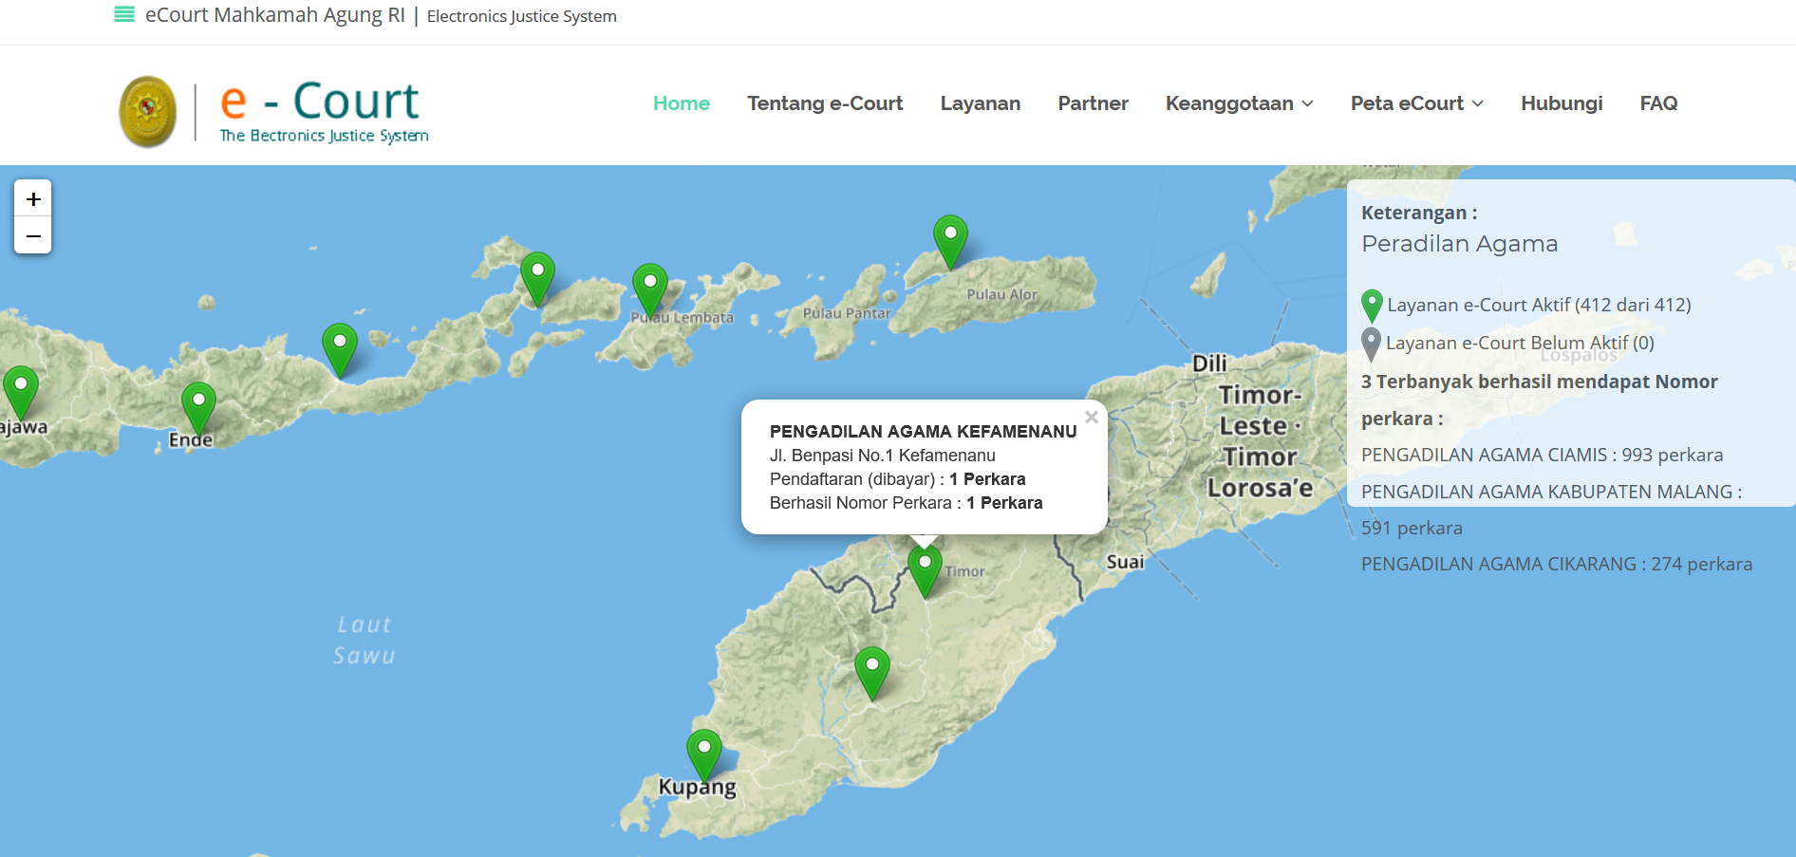The width and height of the screenshot is (1796, 857).
Task: Click the Pulau Pantar map label
Action: (x=847, y=313)
